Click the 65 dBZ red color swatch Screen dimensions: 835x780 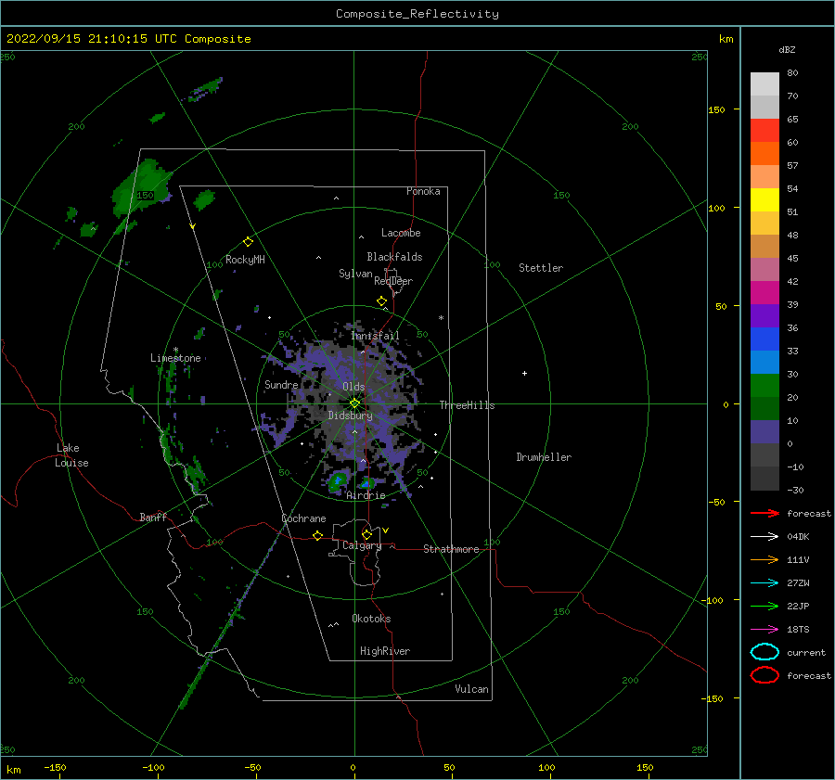click(764, 130)
